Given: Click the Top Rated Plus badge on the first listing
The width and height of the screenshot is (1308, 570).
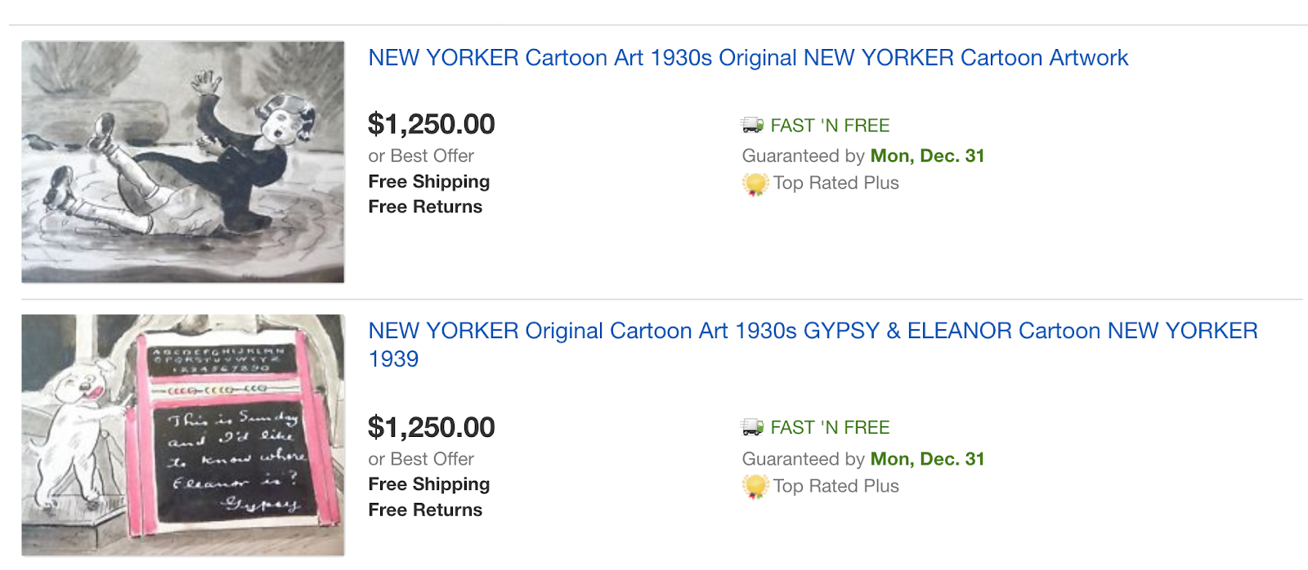Looking at the screenshot, I should [x=755, y=184].
